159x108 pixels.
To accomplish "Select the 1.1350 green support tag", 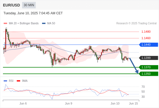I will (x=148, y=74).
